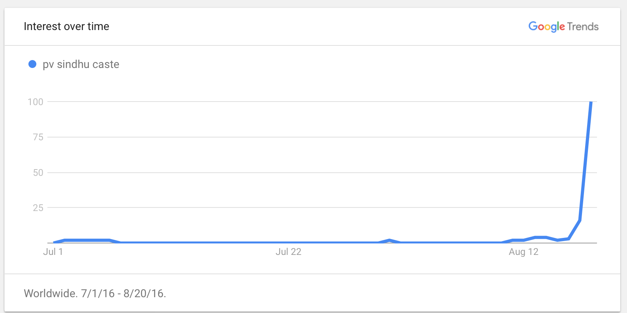Click the line's bend just before the spike
This screenshot has height=313, width=627.
579,220
